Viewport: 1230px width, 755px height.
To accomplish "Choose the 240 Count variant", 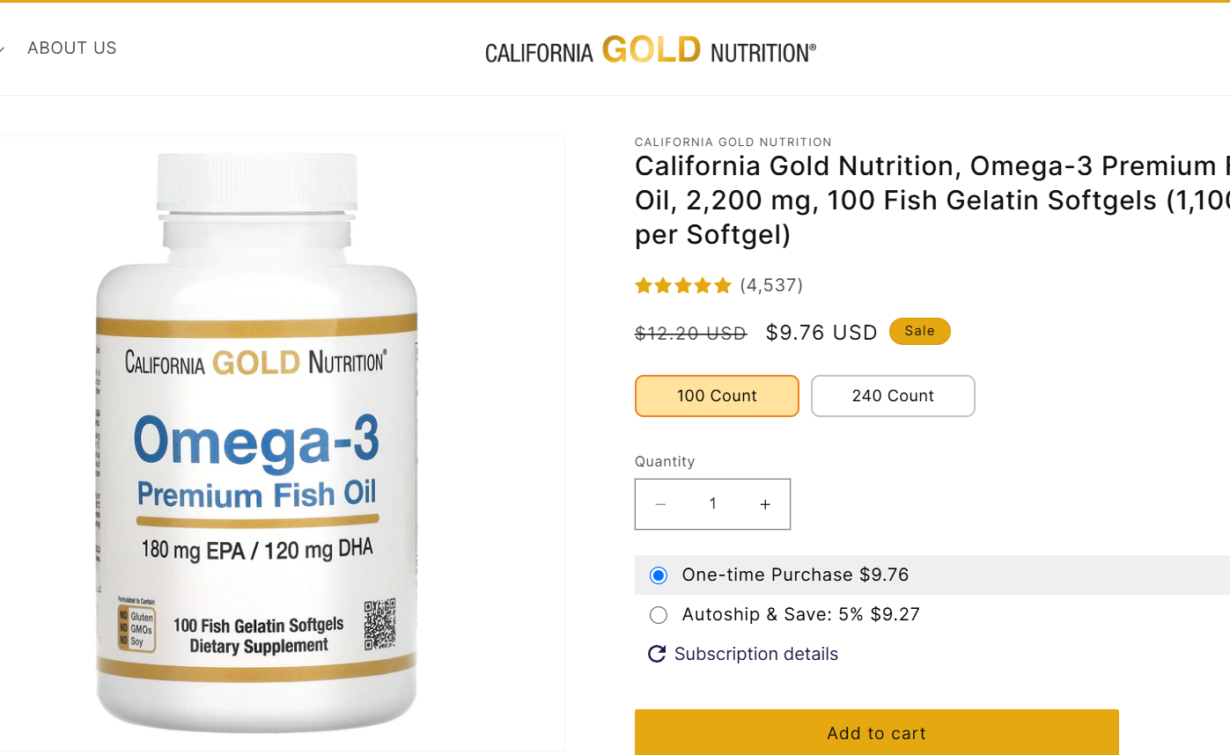I will tap(893, 396).
